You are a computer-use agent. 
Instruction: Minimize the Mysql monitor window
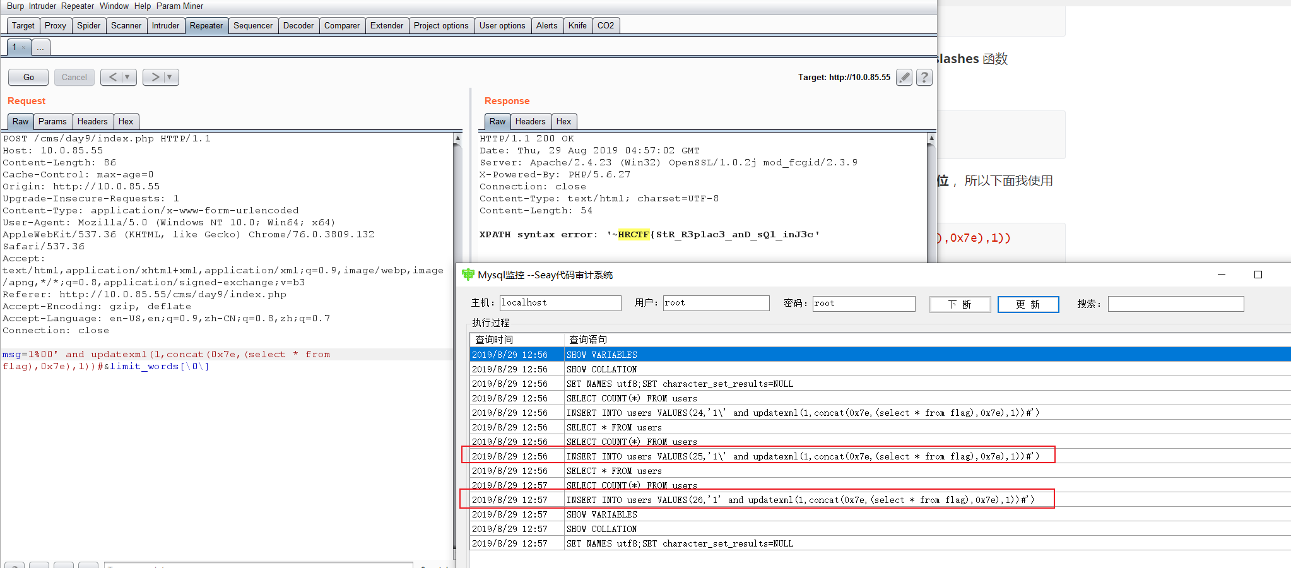(x=1222, y=275)
